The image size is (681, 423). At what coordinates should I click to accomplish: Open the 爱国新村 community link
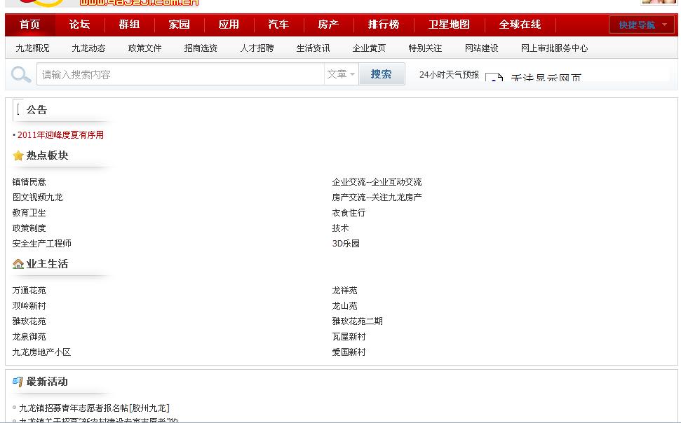(x=349, y=352)
